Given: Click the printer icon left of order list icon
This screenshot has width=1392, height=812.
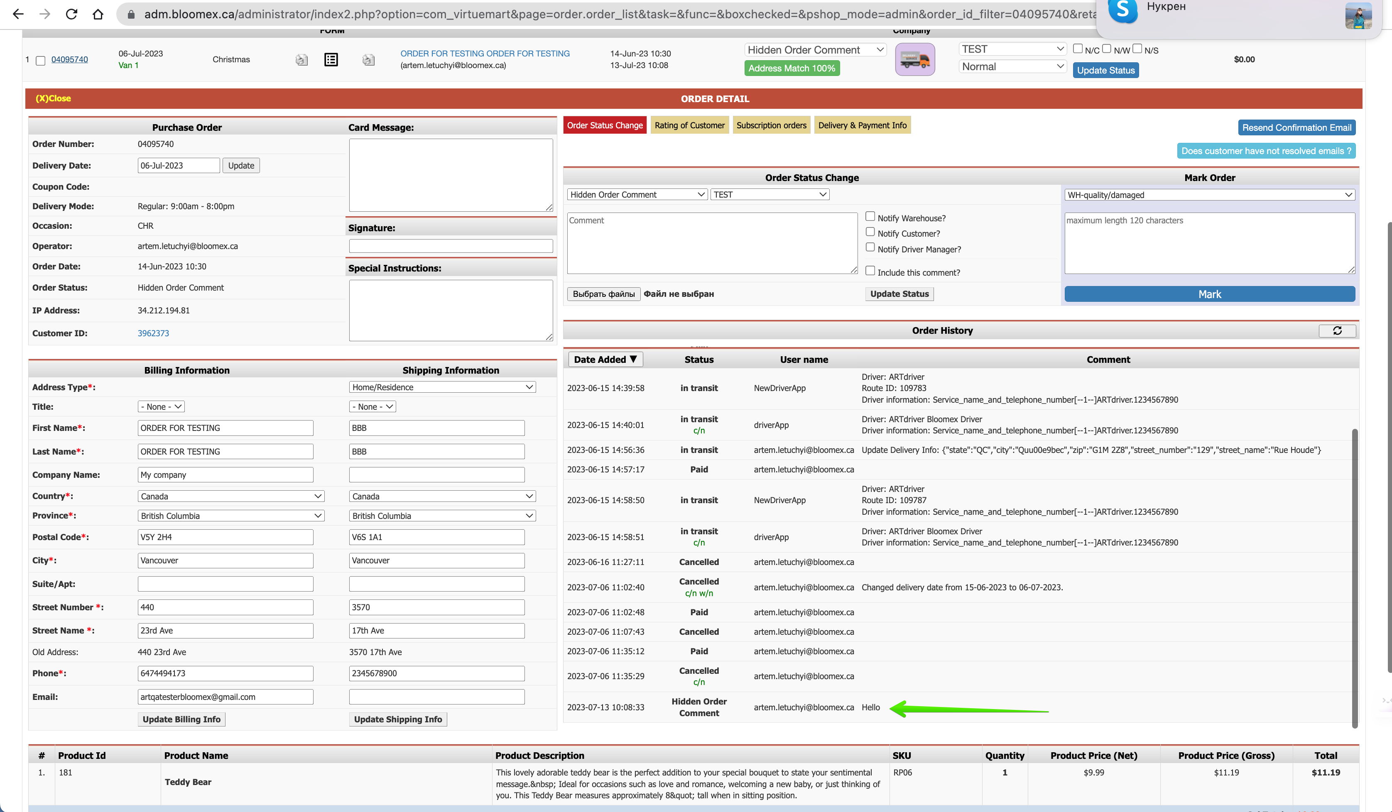Looking at the screenshot, I should point(301,60).
